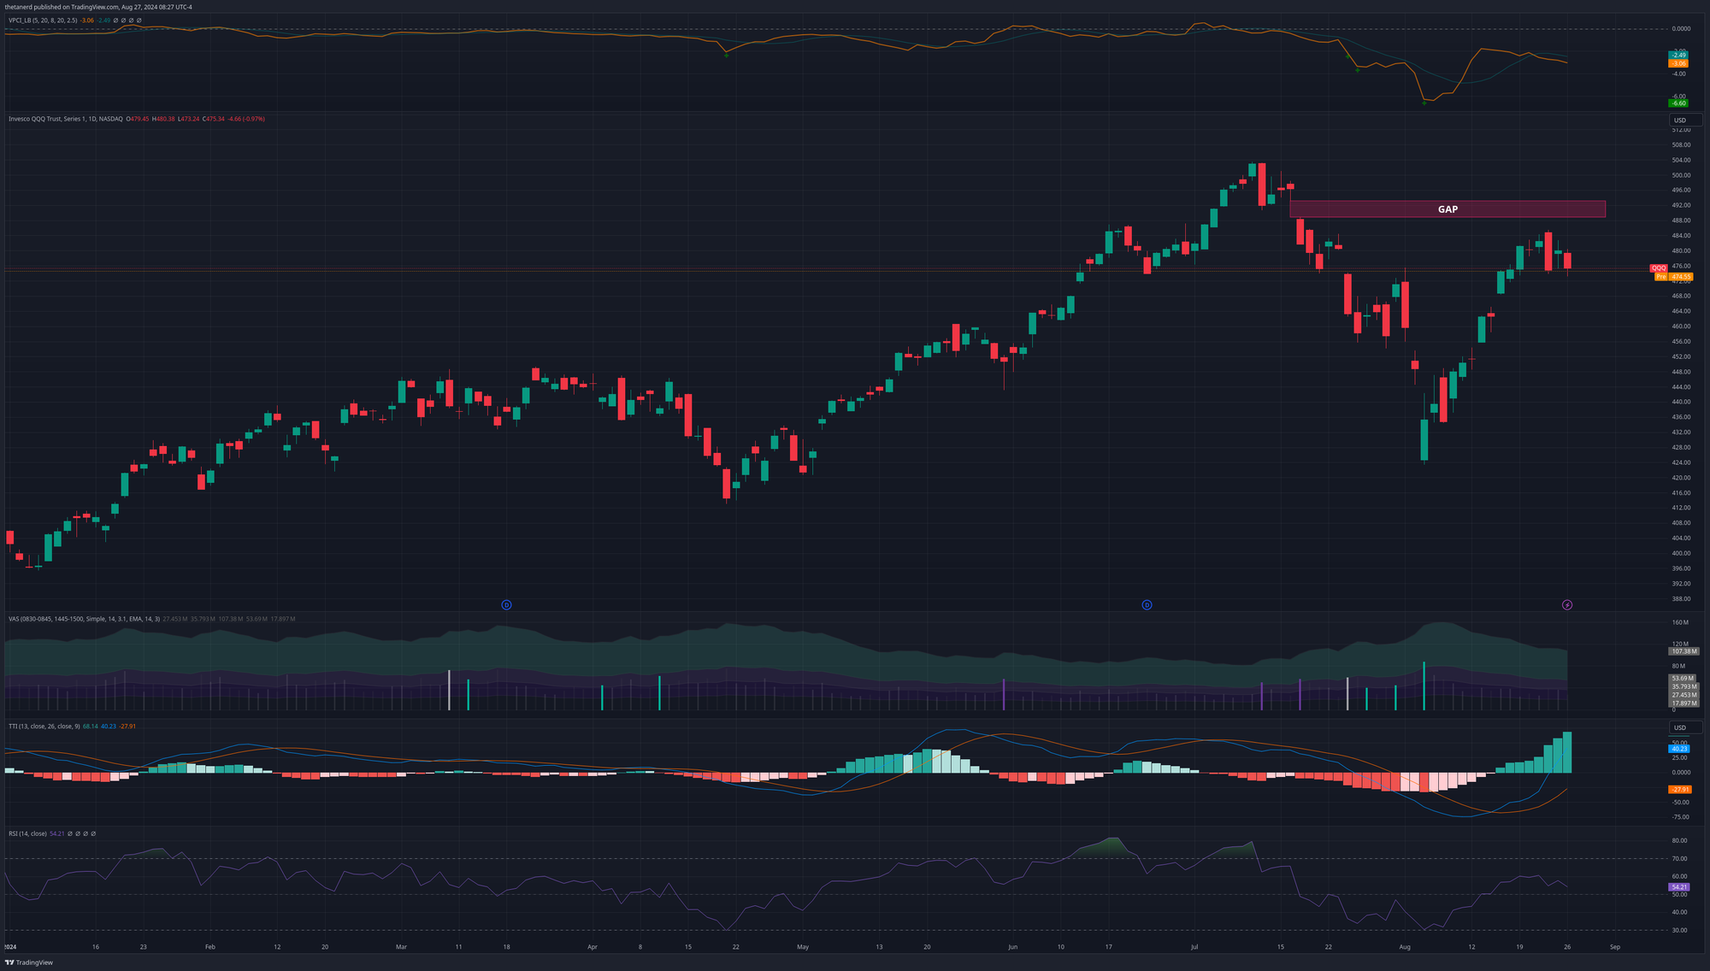Image resolution: width=1710 pixels, height=971 pixels.
Task: Click the VPCI_LB indicator legend title
Action: point(43,21)
